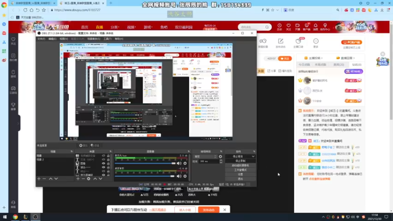Open the dropdown arrow beside 停止推流

click(253, 156)
